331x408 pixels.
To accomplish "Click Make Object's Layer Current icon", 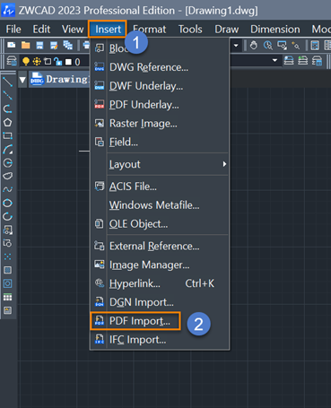I will (289, 60).
